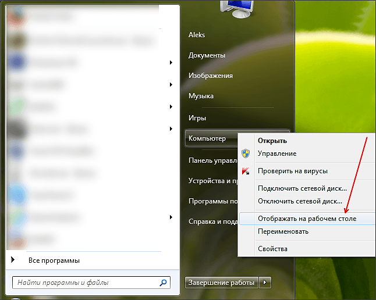Click Все программы

(54, 260)
